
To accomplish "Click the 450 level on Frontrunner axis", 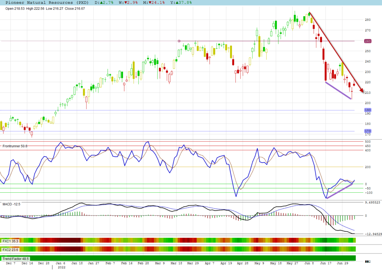I will click(367, 146).
